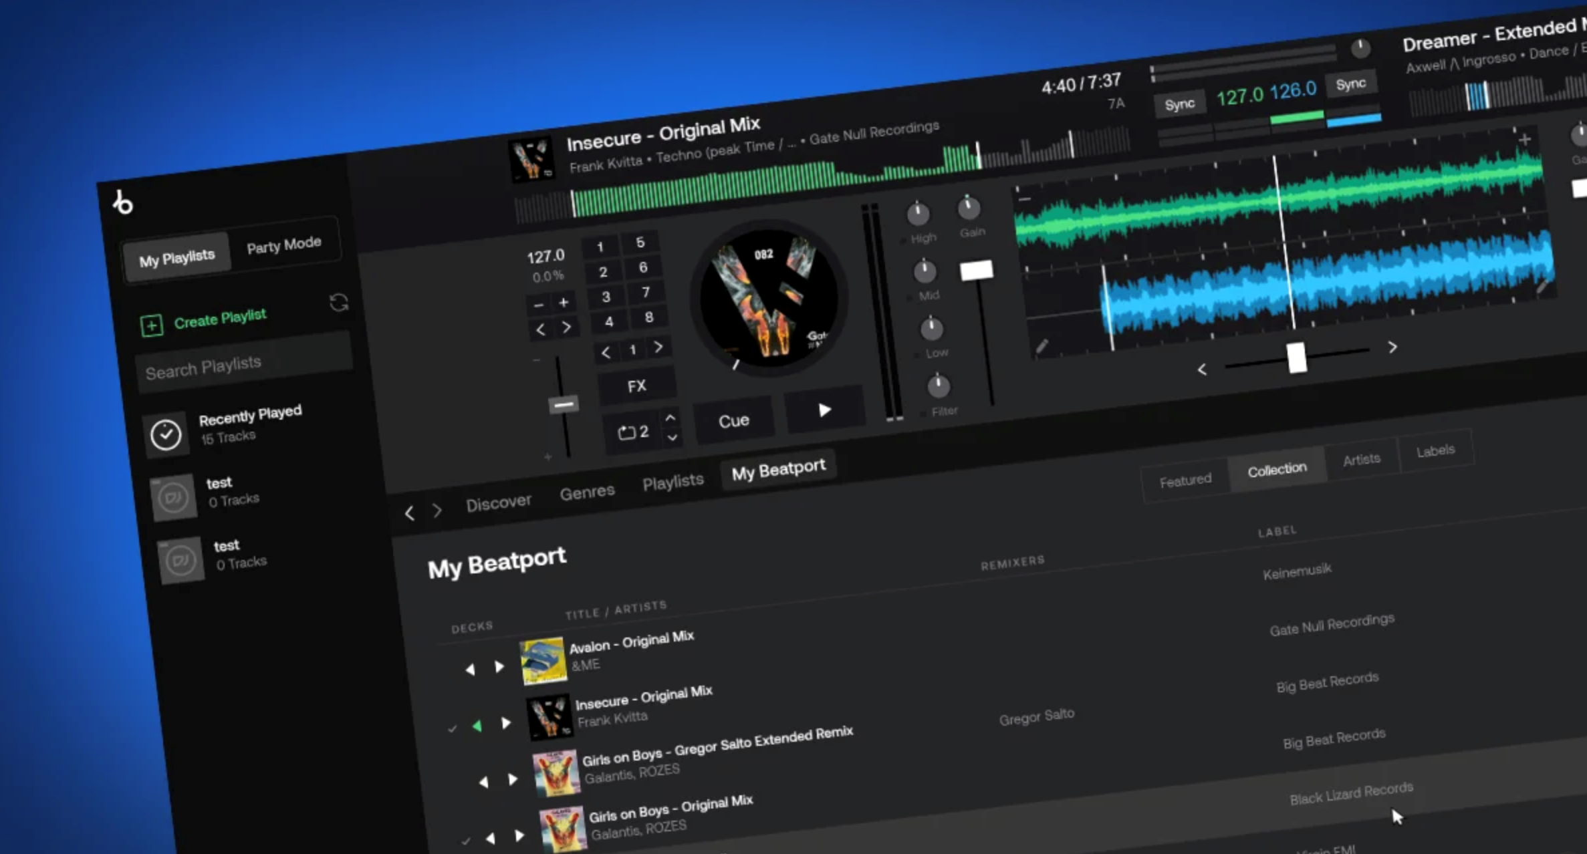Load Avalon to left deck arrow
Screen dimensions: 1587x854
470,669
